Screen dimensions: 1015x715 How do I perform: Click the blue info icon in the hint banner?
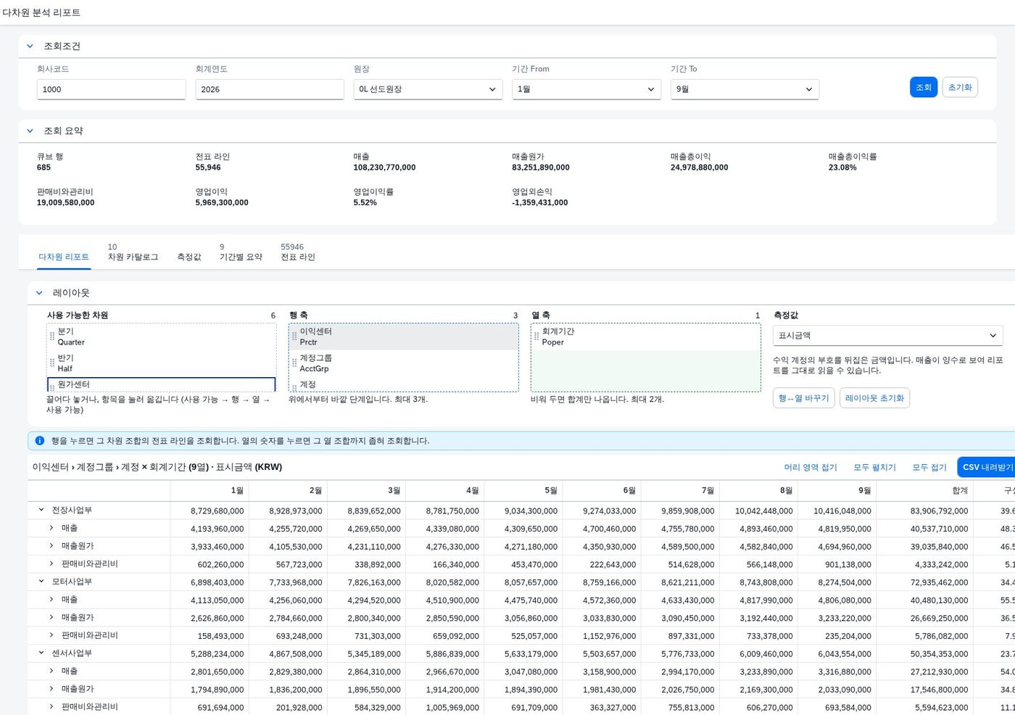pyautogui.click(x=40, y=441)
